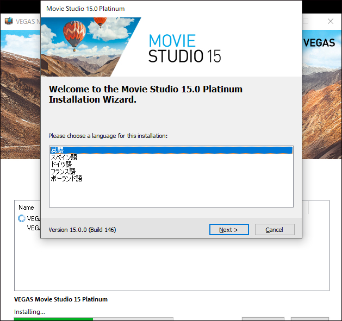Choose スペイン語 as installation language

[64, 158]
